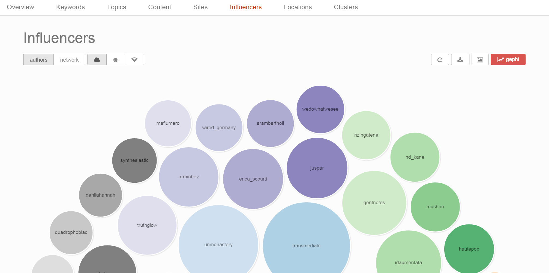
Task: Click the synthesiastic dark gray bubble
Action: tap(134, 160)
